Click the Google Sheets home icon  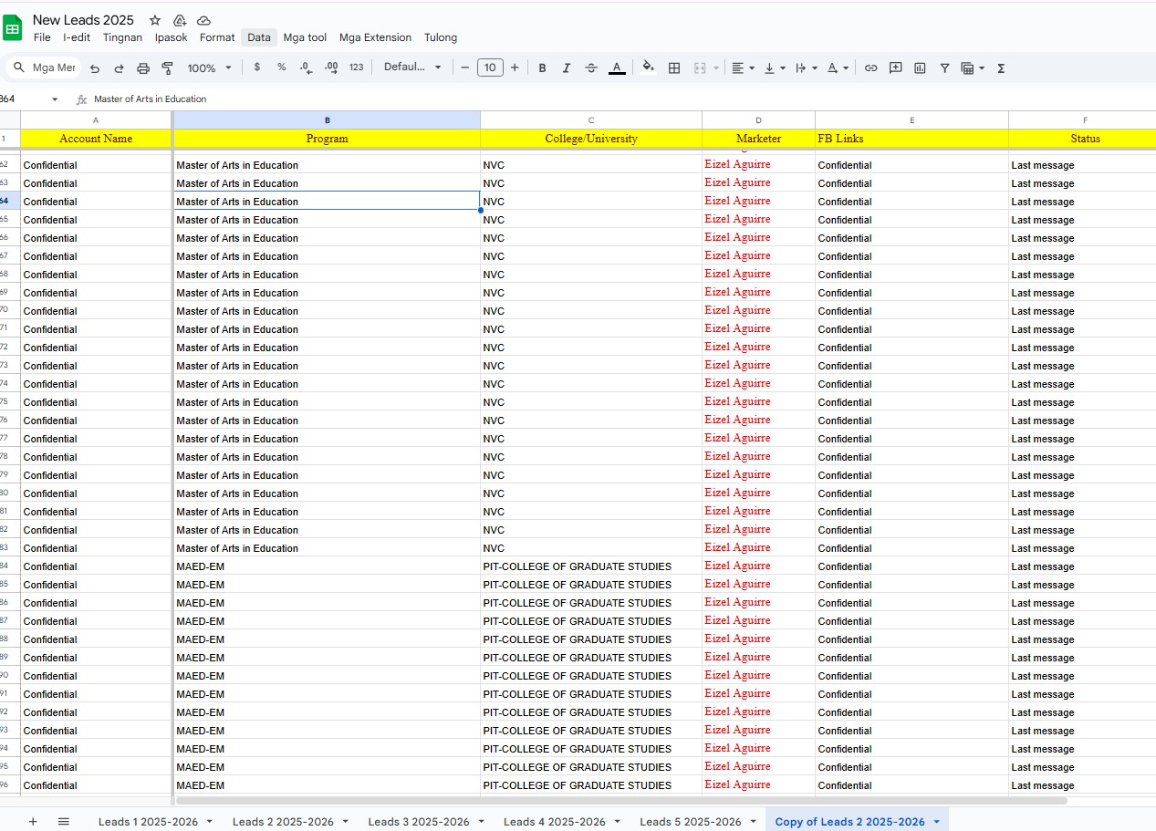13,28
